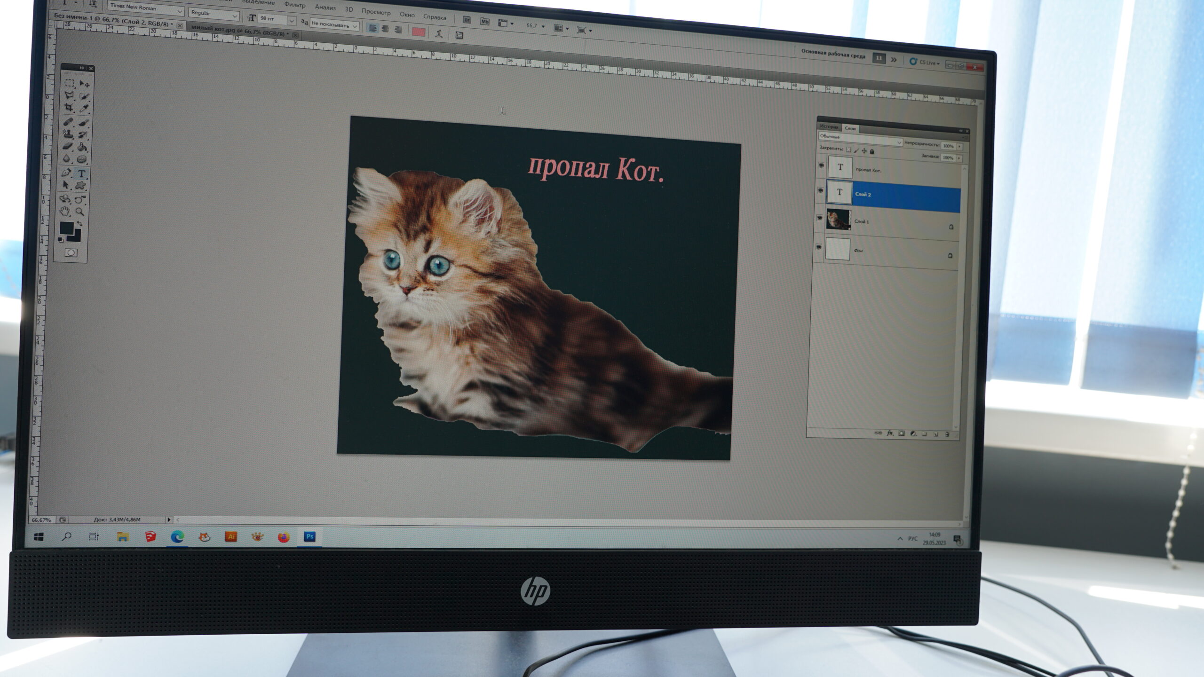This screenshot has height=677, width=1204.
Task: Switch to the История tab
Action: point(829,126)
